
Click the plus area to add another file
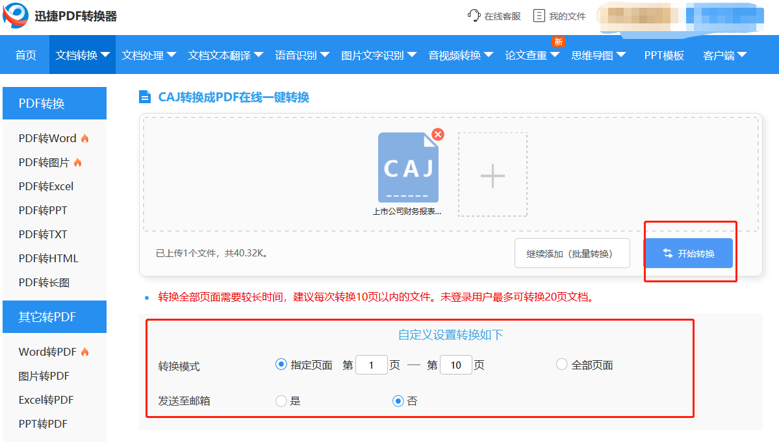click(x=493, y=174)
